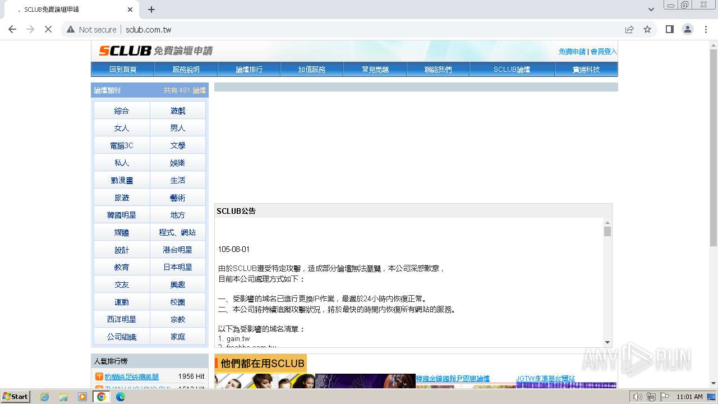Launch the media player taskbar icon

click(82, 397)
